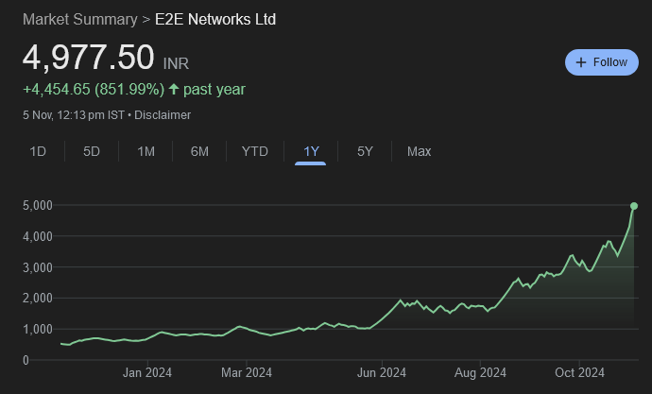Click the Aug 2024 axis label
The image size is (652, 394).
[x=480, y=373]
